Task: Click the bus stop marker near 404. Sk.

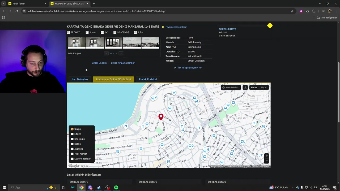Action: (174, 92)
